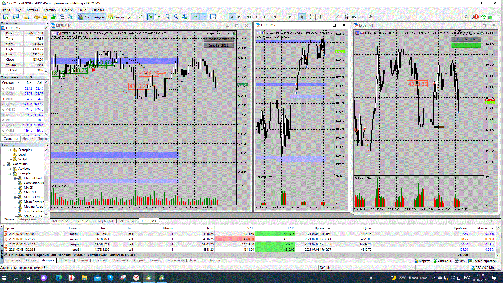Screen dimensions: 503x283
Task: Open Microsoft Edge from the taskbar
Action: click(58, 277)
